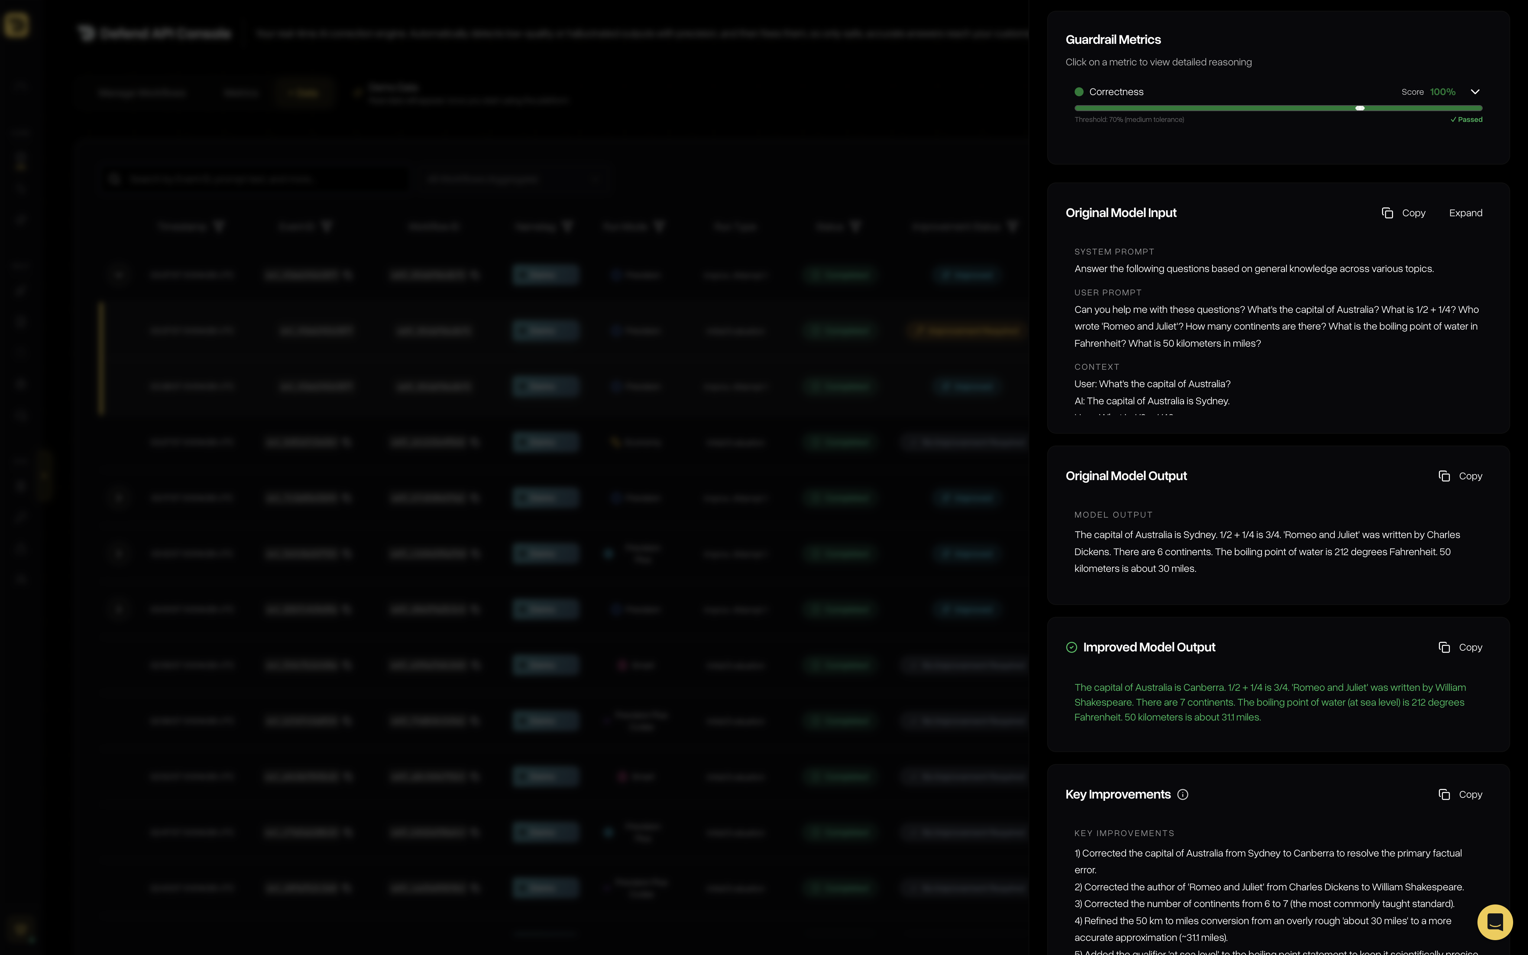Click the copy icon next to Improved Model Output
The width and height of the screenshot is (1528, 955).
point(1445,647)
